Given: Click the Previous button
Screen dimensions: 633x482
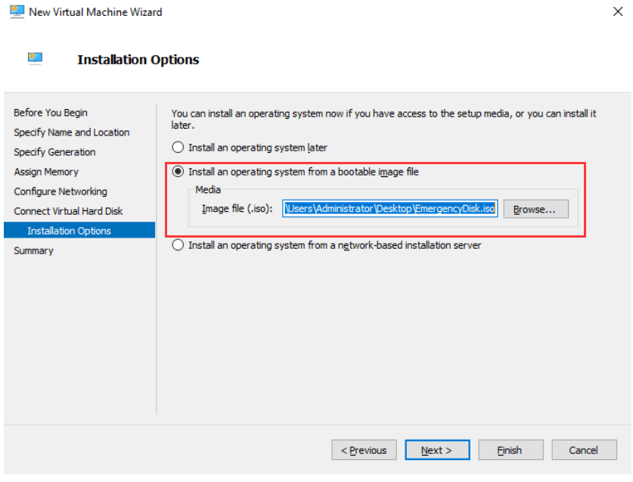Looking at the screenshot, I should tap(364, 450).
